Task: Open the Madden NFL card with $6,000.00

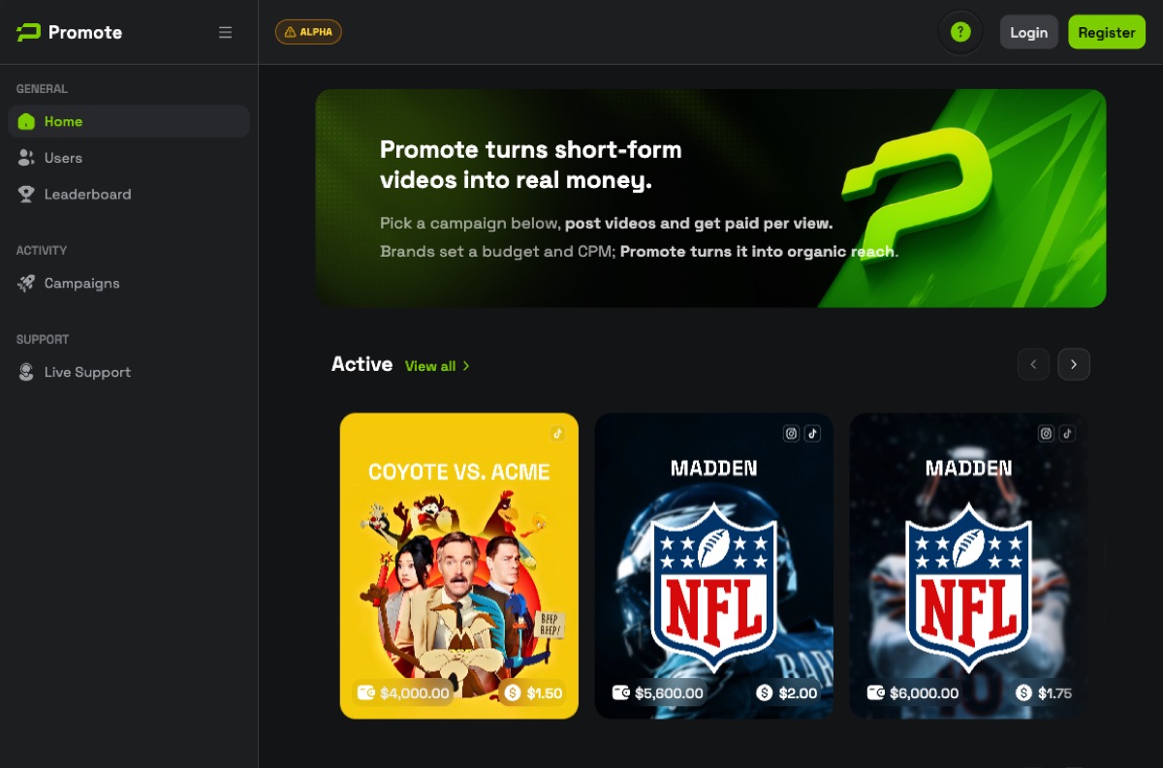Action: coord(969,567)
